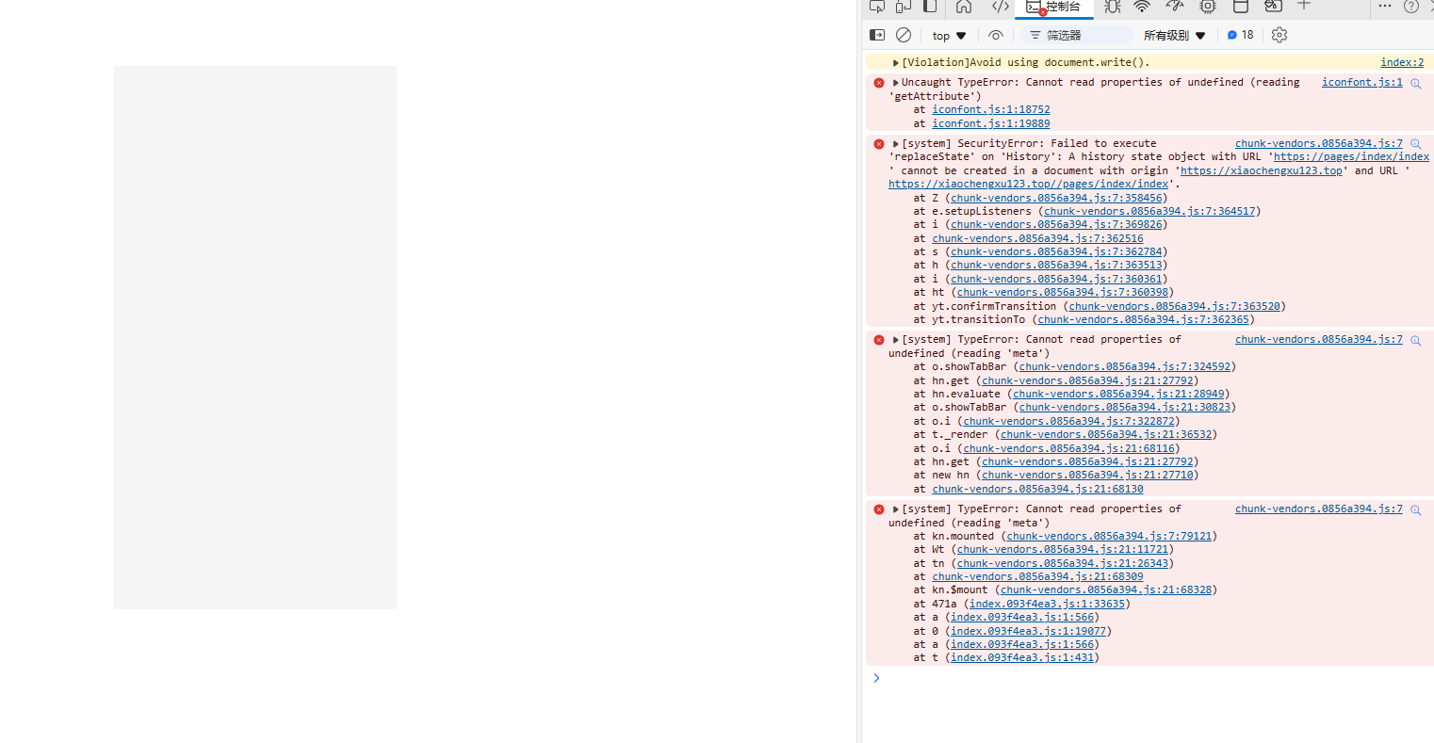
Task: Open DevTools help question mark icon
Action: coord(1411,7)
